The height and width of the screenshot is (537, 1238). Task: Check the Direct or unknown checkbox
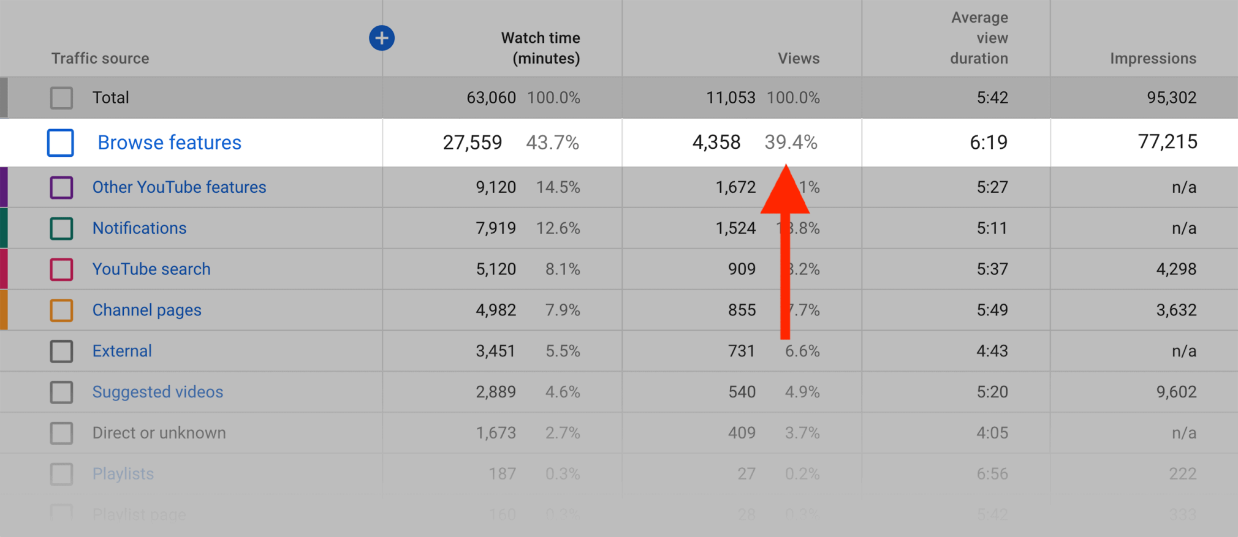click(x=61, y=433)
